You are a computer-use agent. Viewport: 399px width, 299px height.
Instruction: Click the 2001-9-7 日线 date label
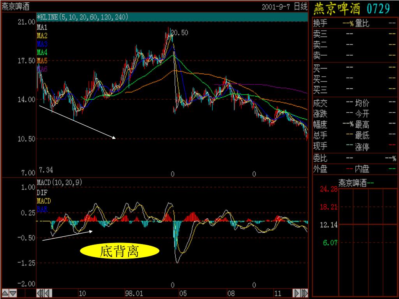(x=284, y=6)
